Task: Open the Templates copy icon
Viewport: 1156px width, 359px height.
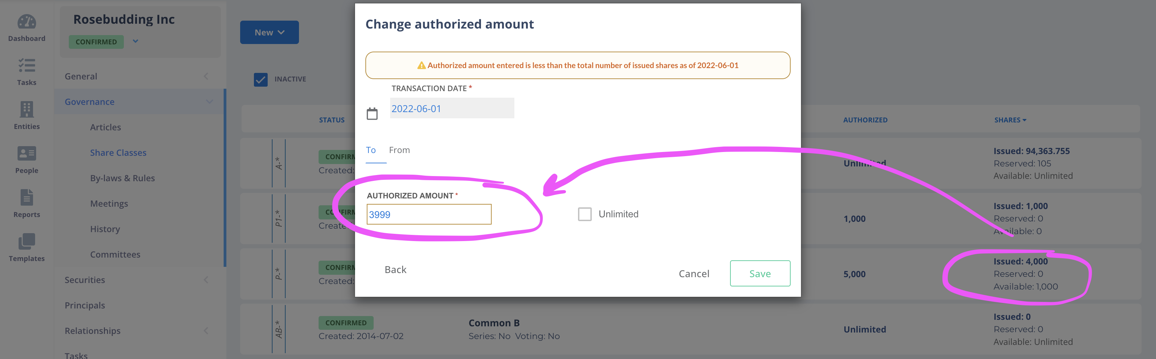Action: point(26,241)
